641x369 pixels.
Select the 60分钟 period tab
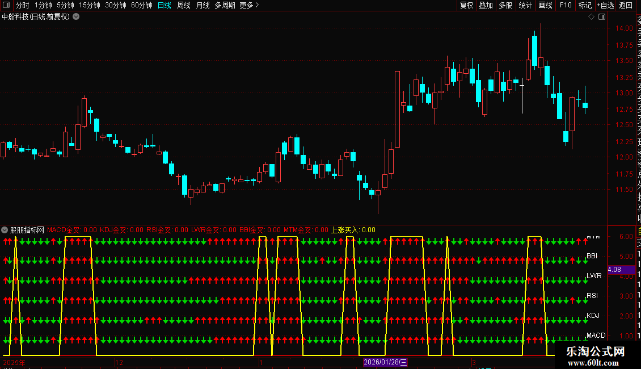pyautogui.click(x=142, y=5)
